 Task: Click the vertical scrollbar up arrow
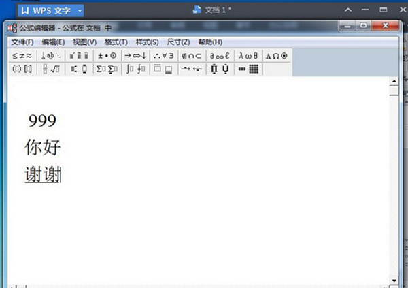pyautogui.click(x=394, y=81)
